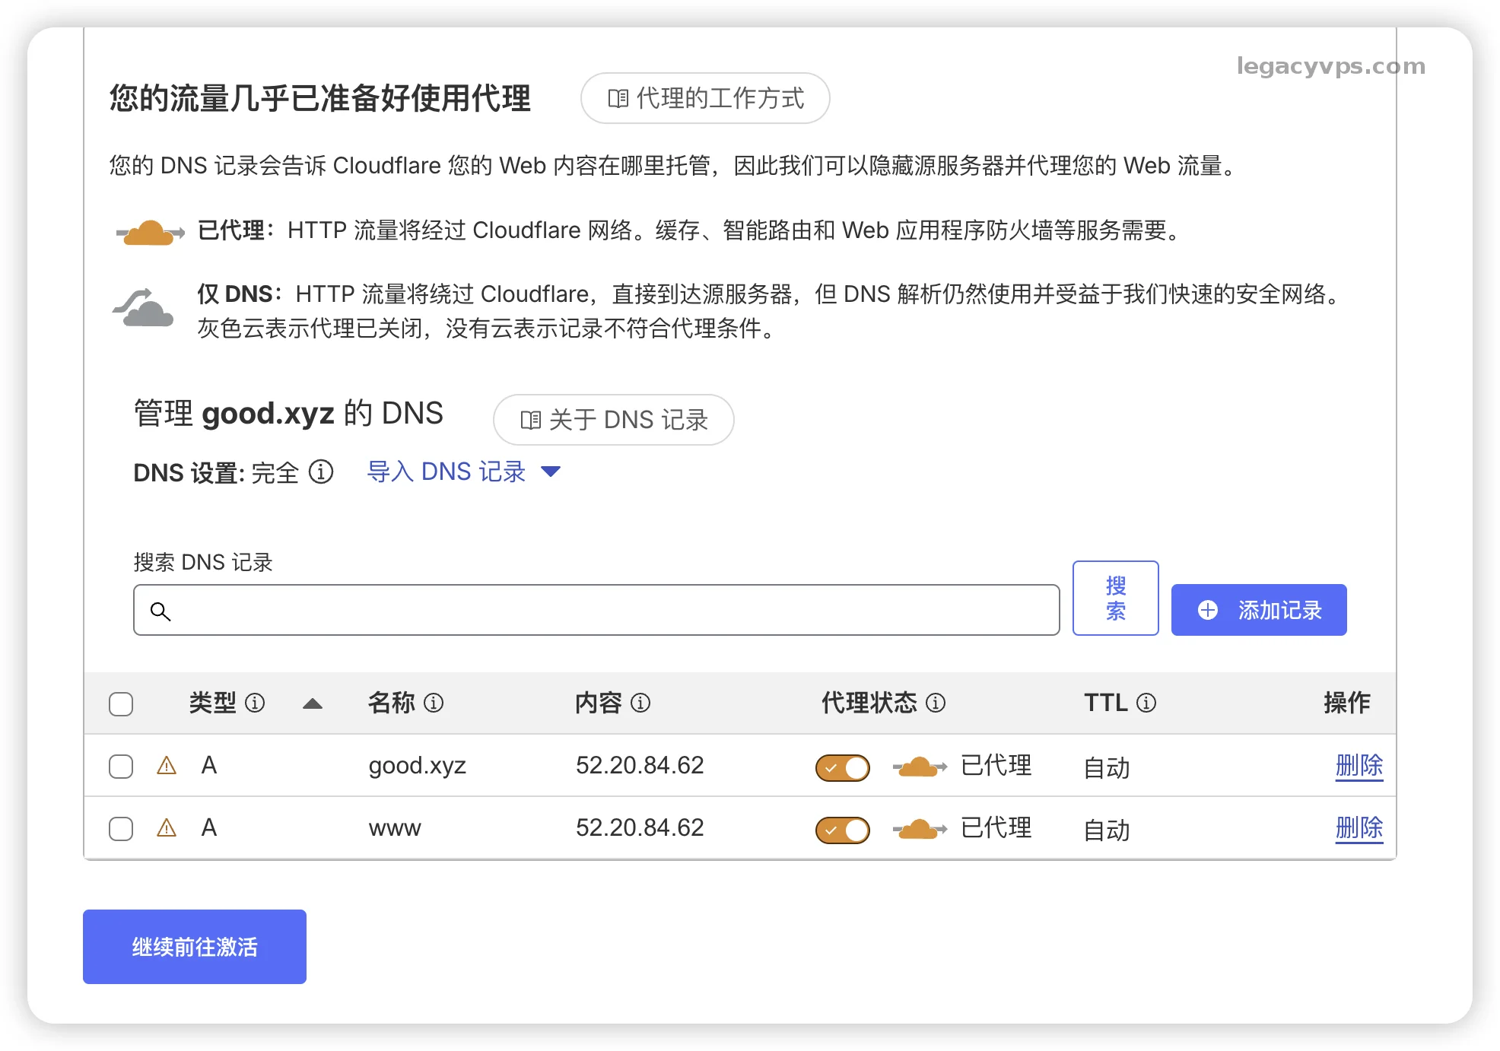1500x1051 pixels.
Task: Check the select-all checkbox in table header
Action: [121, 704]
